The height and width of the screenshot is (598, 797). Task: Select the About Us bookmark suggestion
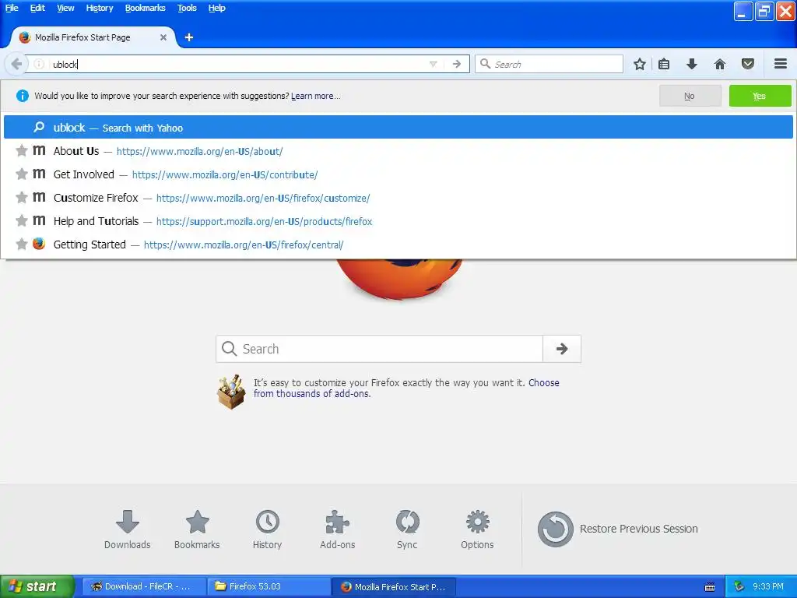(x=398, y=151)
